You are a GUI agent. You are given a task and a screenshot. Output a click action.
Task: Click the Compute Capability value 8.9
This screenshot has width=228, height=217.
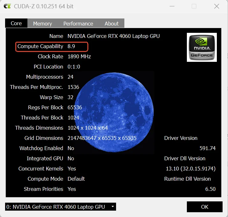pos(71,46)
